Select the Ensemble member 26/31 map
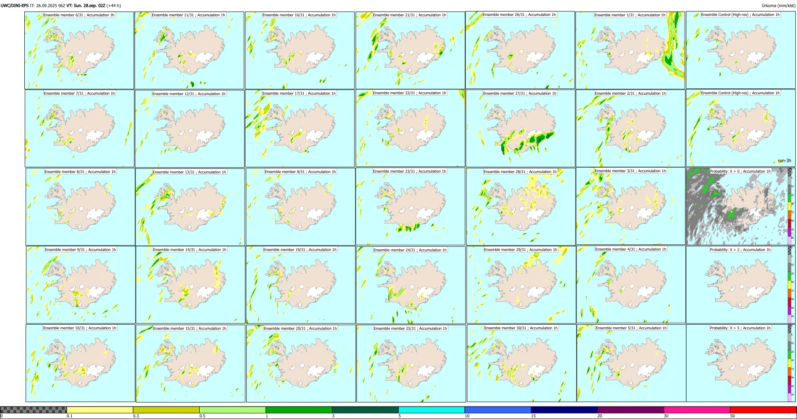The image size is (797, 419). [520, 50]
